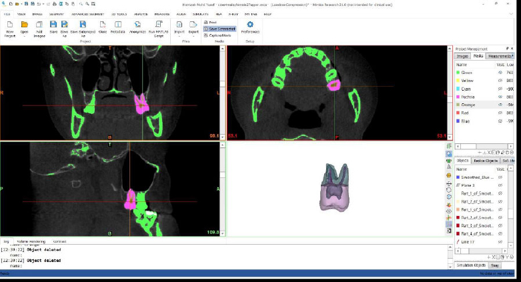Image resolution: width=521 pixels, height=282 pixels.
Task: Toggle visibility of the Fuchsia mask
Action: click(500, 97)
